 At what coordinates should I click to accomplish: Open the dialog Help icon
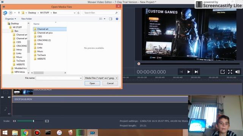(x=117, y=19)
